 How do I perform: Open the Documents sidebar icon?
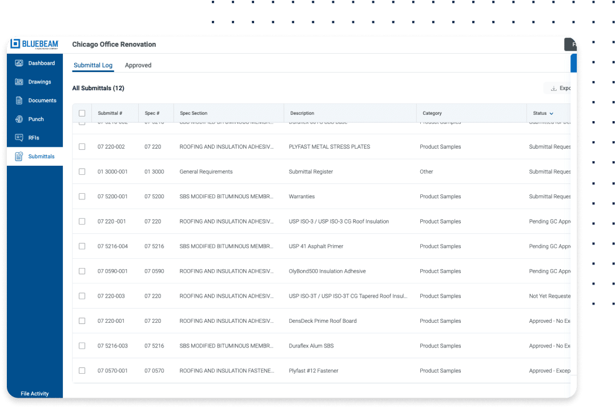point(19,101)
